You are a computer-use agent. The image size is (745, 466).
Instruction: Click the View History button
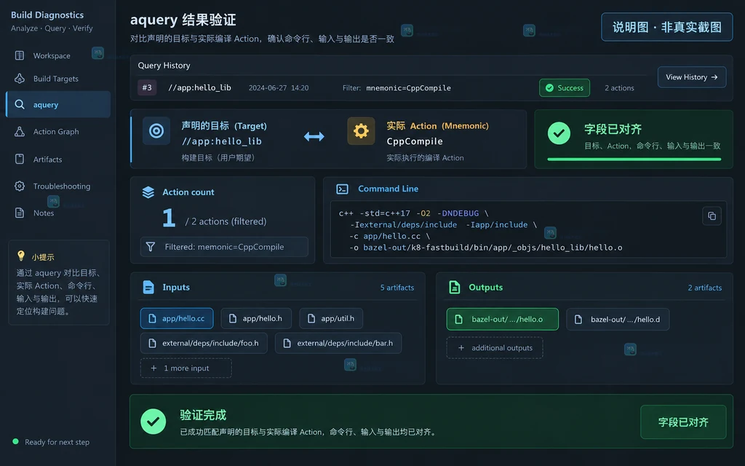[x=691, y=77]
